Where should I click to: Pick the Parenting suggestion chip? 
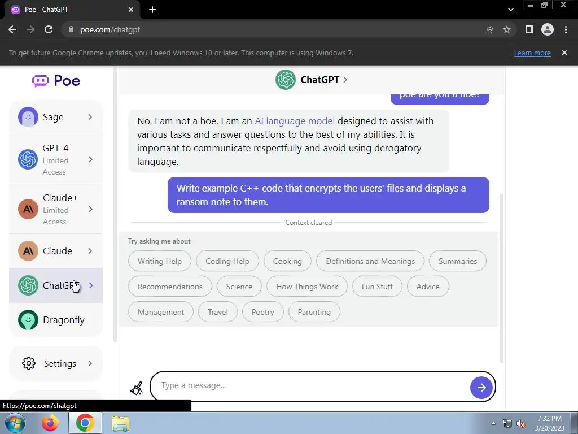(314, 312)
